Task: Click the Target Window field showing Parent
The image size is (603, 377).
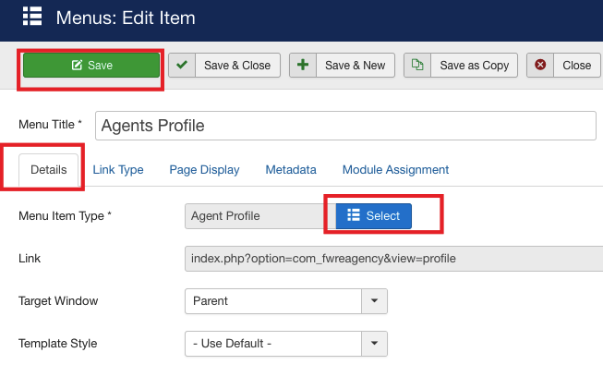Action: click(x=272, y=301)
